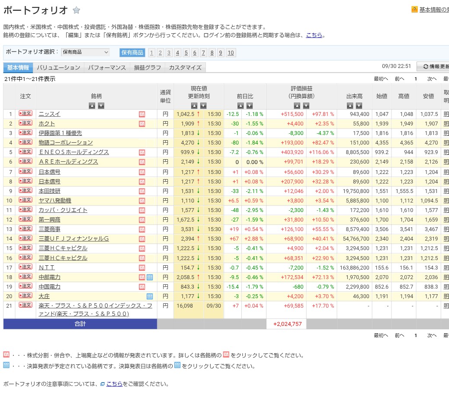Open 三菱UFJフィナンシャルG stock page
This screenshot has width=449, height=418.
click(74, 238)
